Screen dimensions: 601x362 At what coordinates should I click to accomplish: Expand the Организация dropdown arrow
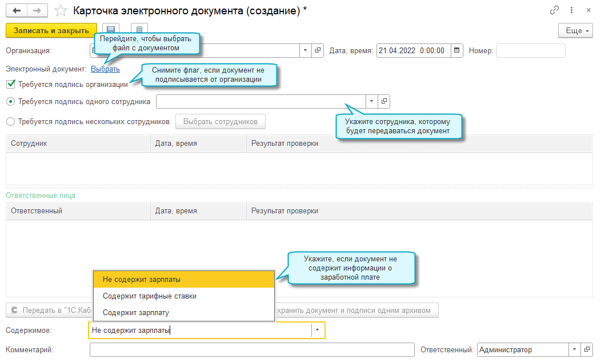pyautogui.click(x=306, y=50)
